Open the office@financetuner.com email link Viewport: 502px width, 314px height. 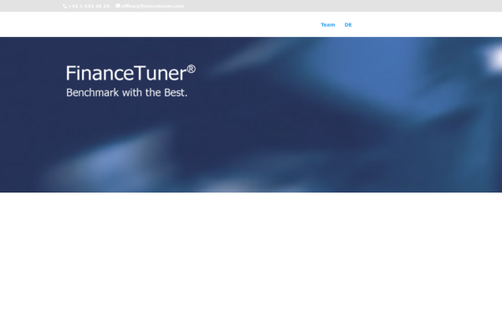coord(153,6)
